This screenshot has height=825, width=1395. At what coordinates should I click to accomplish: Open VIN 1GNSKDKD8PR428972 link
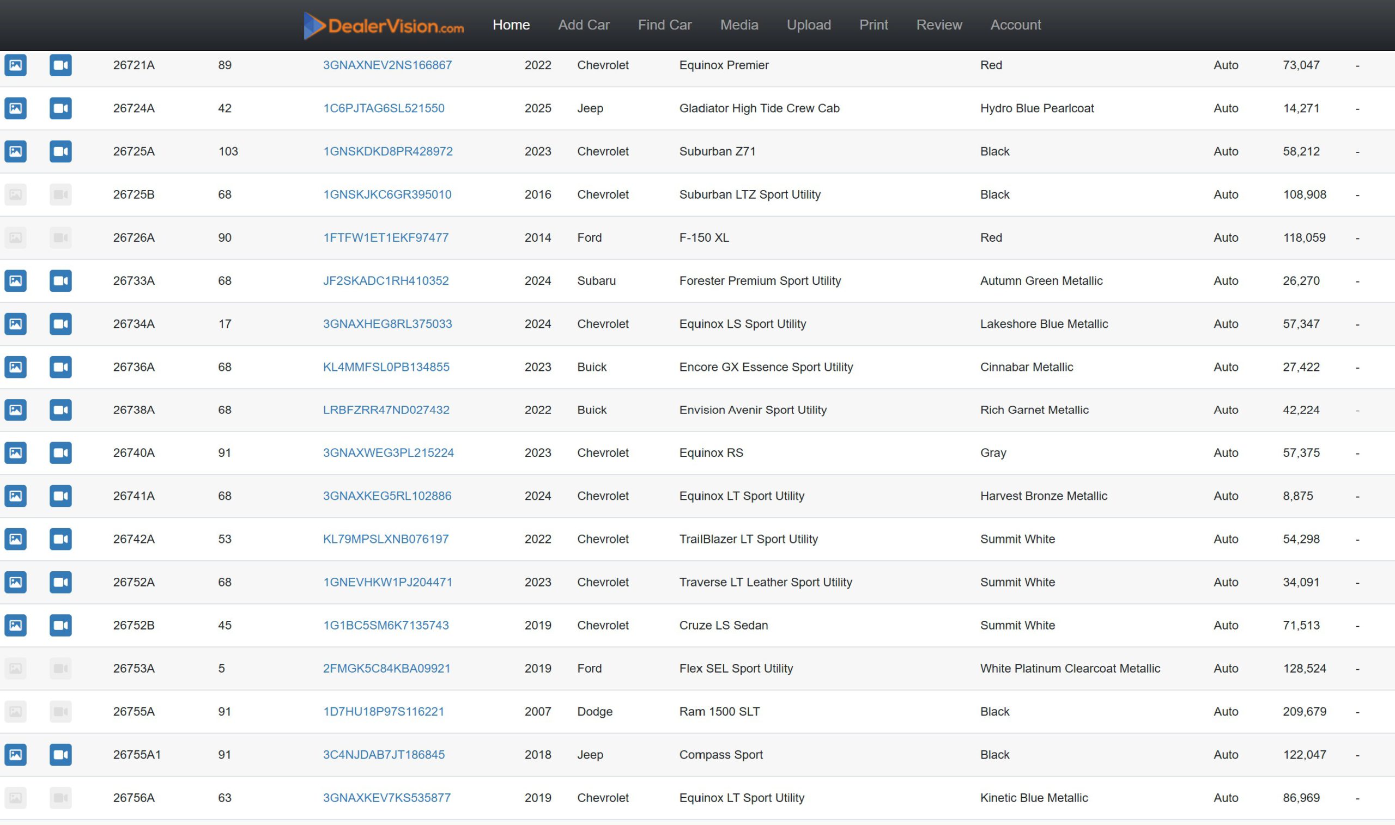[x=388, y=151]
